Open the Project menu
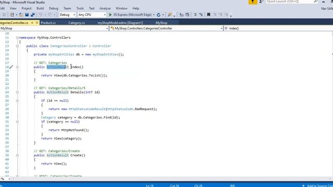This screenshot has width=333, height=187. click(x=27, y=8)
